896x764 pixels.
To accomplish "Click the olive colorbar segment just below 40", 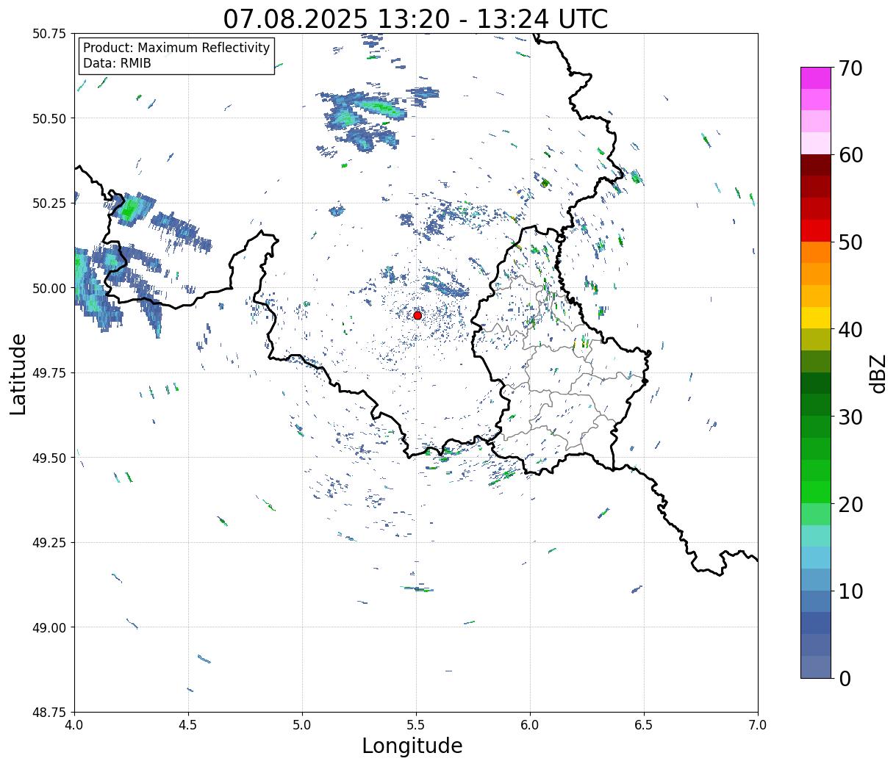I will 816,339.
